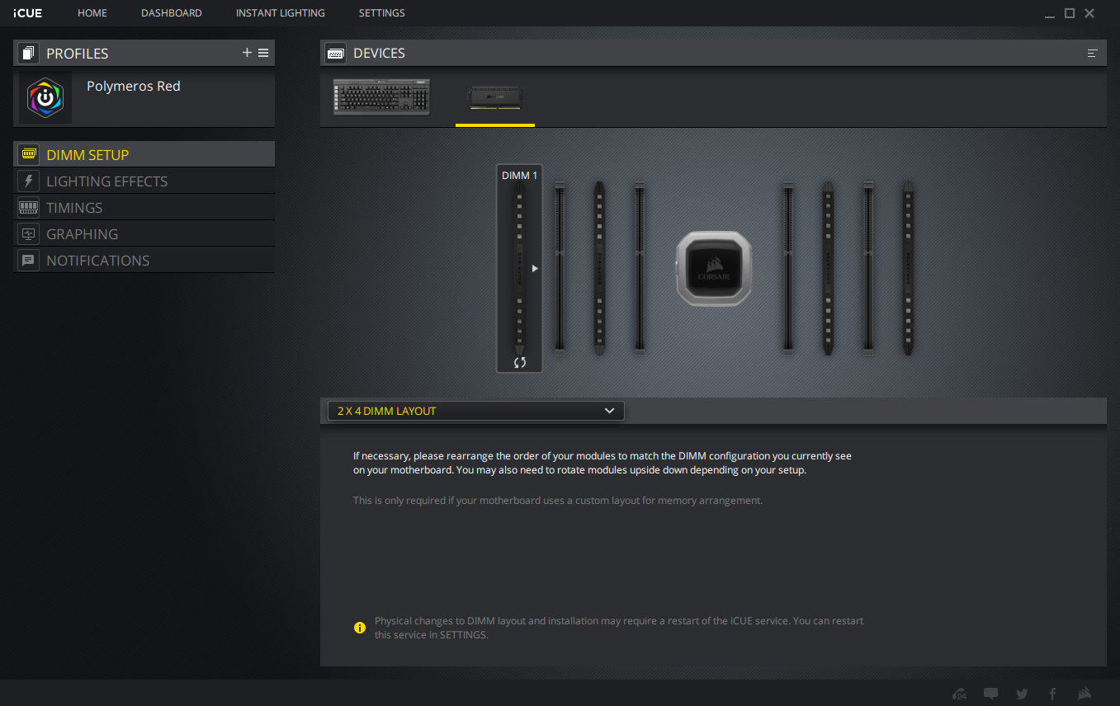The width and height of the screenshot is (1120, 706).
Task: Open the profiles hamburger menu
Action: click(263, 53)
